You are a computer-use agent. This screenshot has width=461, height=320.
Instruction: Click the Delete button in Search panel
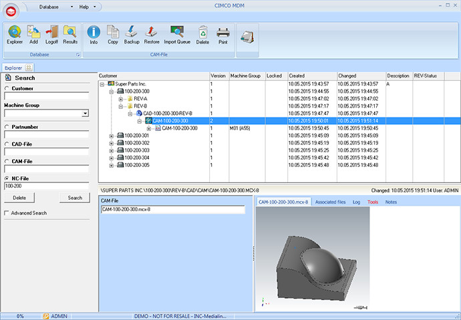pos(19,198)
